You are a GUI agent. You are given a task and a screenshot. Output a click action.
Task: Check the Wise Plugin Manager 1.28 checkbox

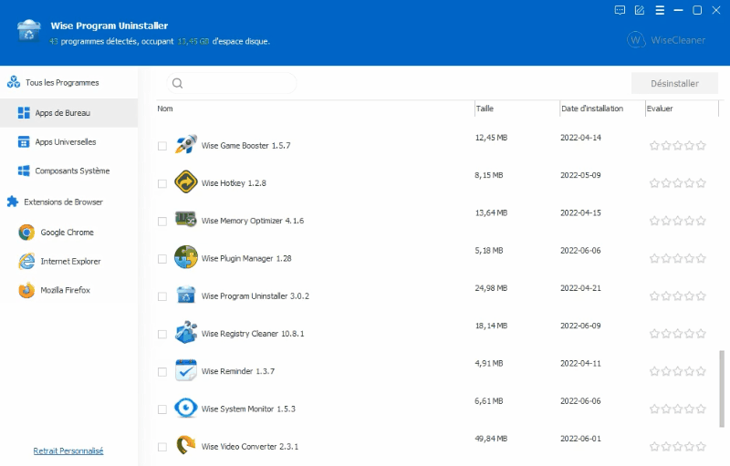[x=162, y=259]
